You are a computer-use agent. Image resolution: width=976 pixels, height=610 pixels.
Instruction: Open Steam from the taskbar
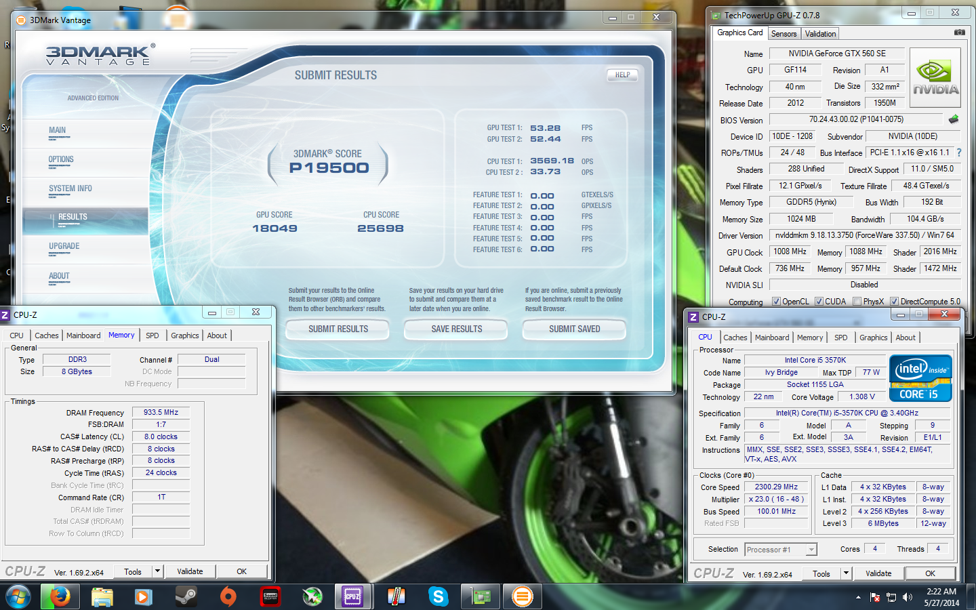[186, 596]
